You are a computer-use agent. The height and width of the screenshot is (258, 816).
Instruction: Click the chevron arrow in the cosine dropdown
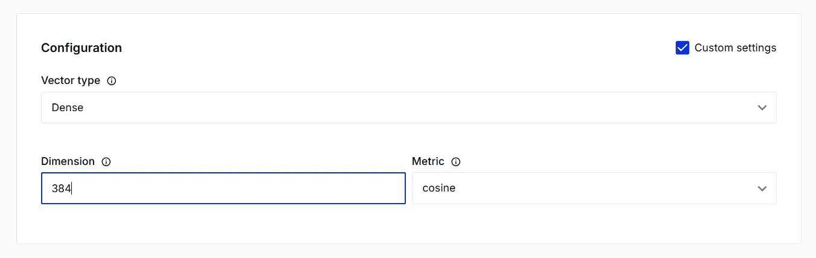point(762,189)
